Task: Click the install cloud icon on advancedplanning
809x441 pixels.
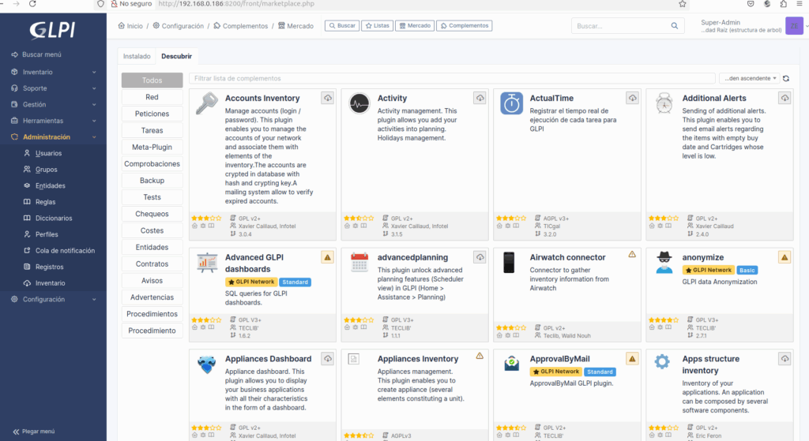Action: tap(480, 257)
